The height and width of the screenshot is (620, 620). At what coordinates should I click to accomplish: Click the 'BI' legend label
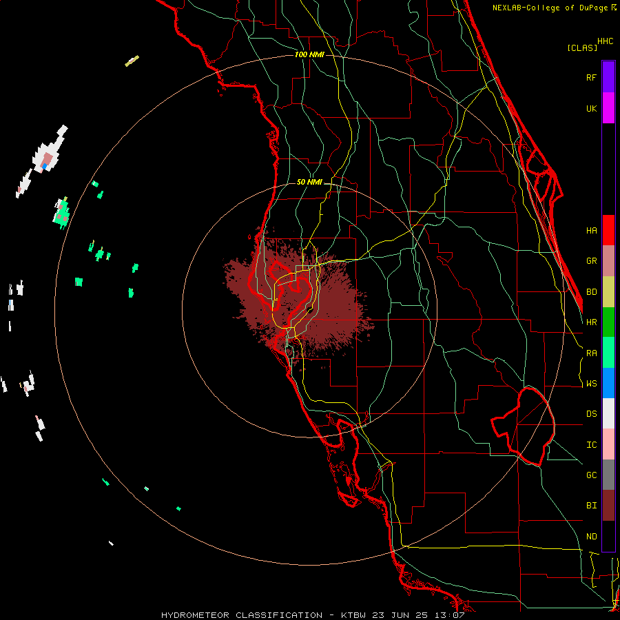(x=591, y=506)
